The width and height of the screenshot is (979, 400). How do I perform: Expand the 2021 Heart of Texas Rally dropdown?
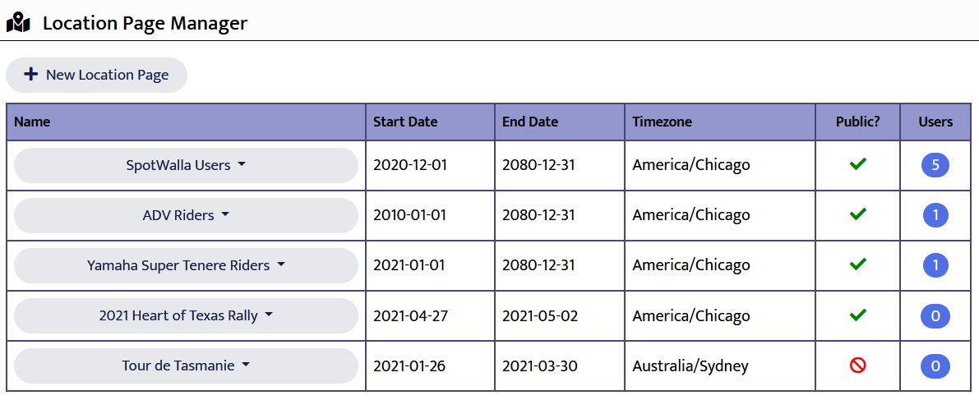(x=186, y=315)
